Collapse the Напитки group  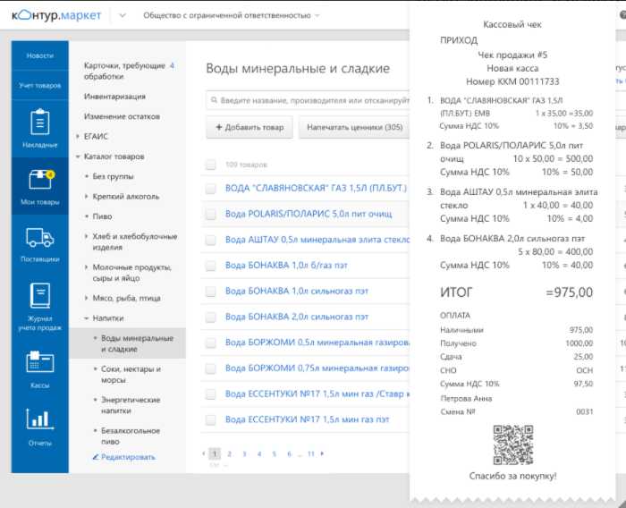tap(86, 318)
